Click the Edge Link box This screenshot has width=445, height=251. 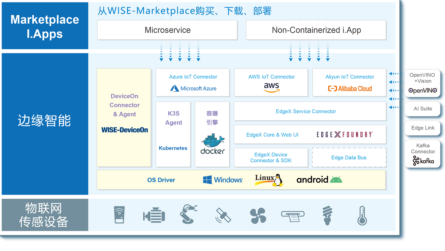click(423, 128)
